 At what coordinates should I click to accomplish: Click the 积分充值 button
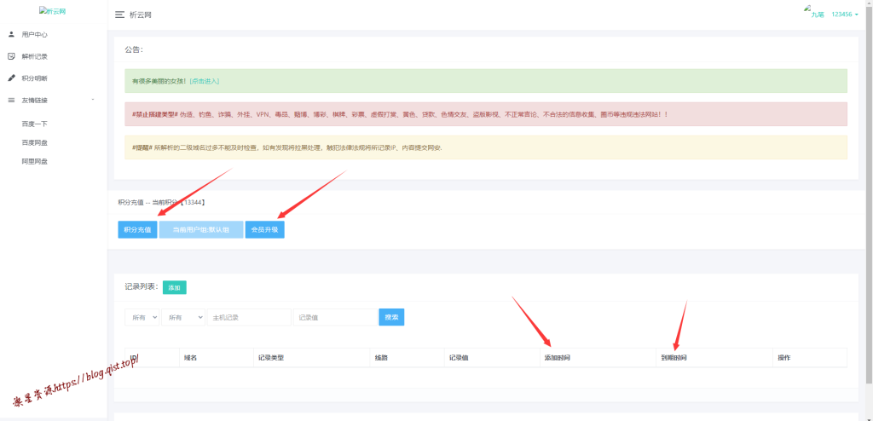point(137,230)
